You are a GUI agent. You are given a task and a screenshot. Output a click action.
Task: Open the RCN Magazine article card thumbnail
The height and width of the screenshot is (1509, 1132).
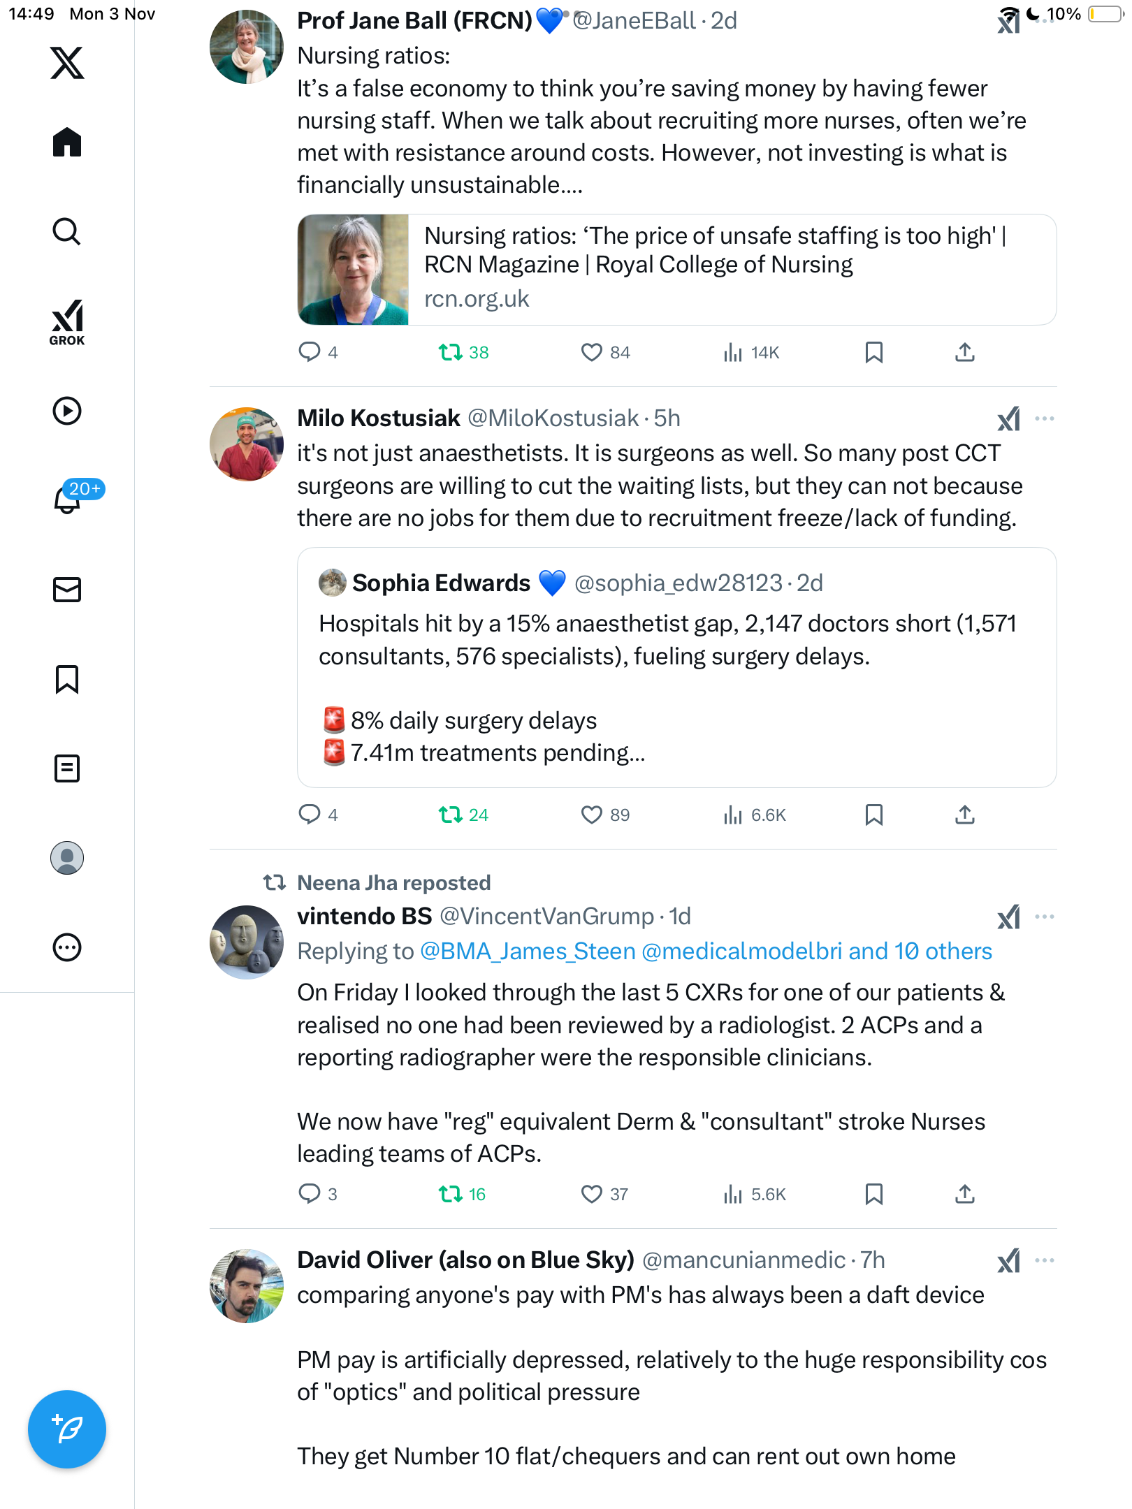[353, 270]
